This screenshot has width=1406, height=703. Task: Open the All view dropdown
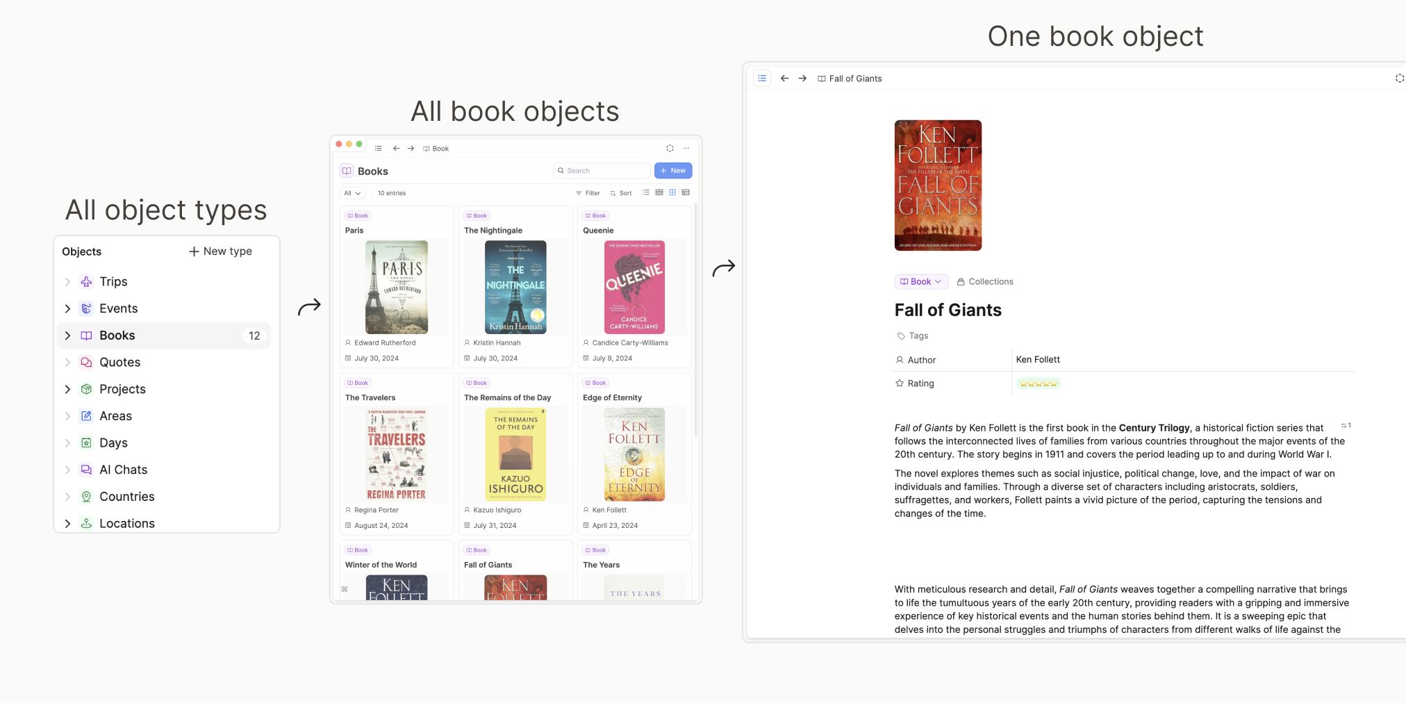pyautogui.click(x=352, y=193)
